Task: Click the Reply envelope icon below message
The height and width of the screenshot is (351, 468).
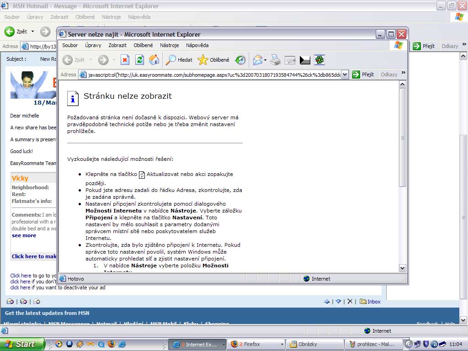Action: pyautogui.click(x=10, y=302)
